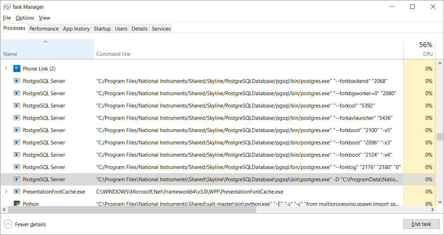Switch to the App history tab
Viewport: 444px width, 235px height.
tap(76, 29)
